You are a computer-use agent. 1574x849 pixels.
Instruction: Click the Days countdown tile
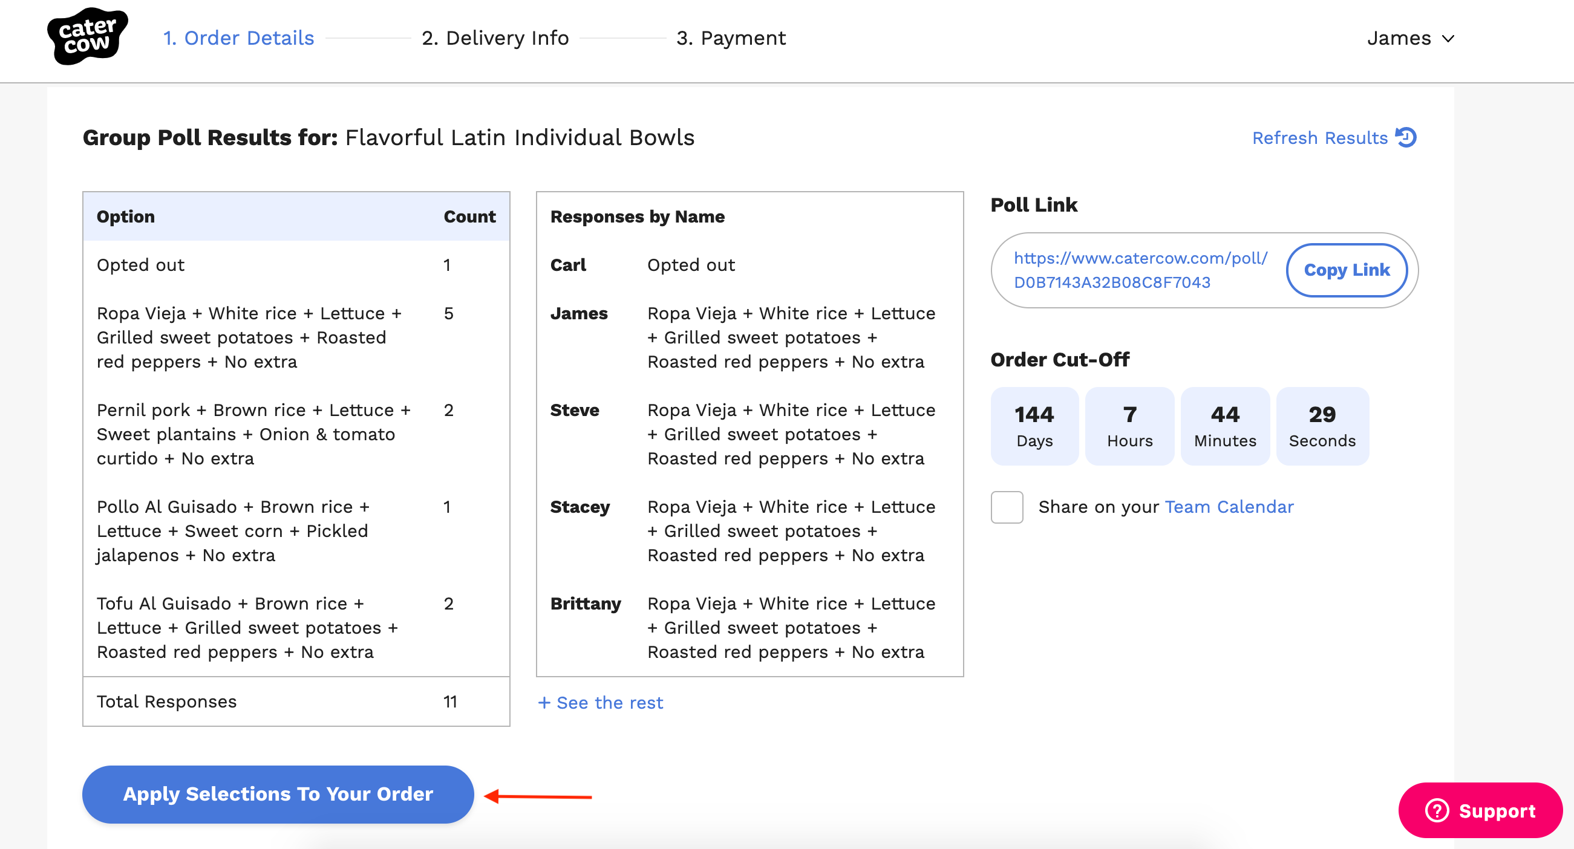pyautogui.click(x=1034, y=426)
